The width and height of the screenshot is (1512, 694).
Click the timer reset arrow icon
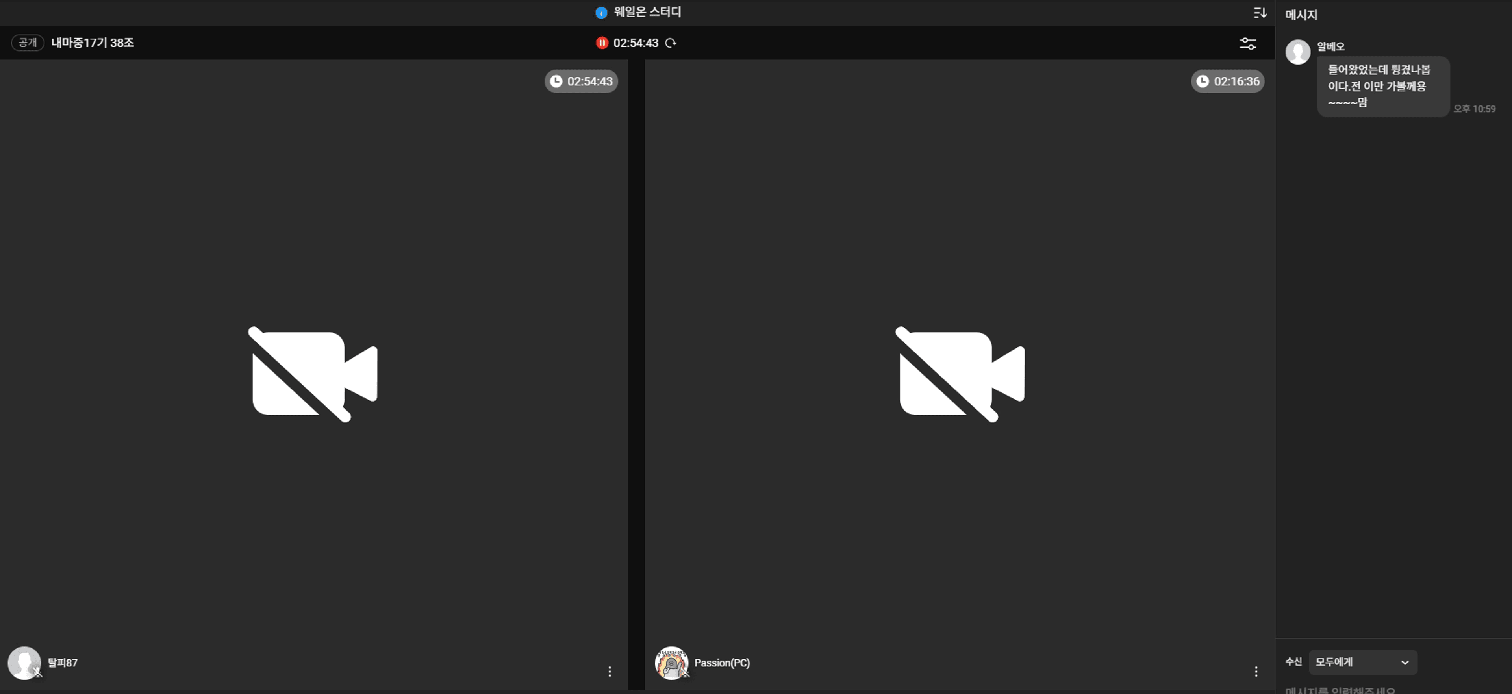pos(671,43)
